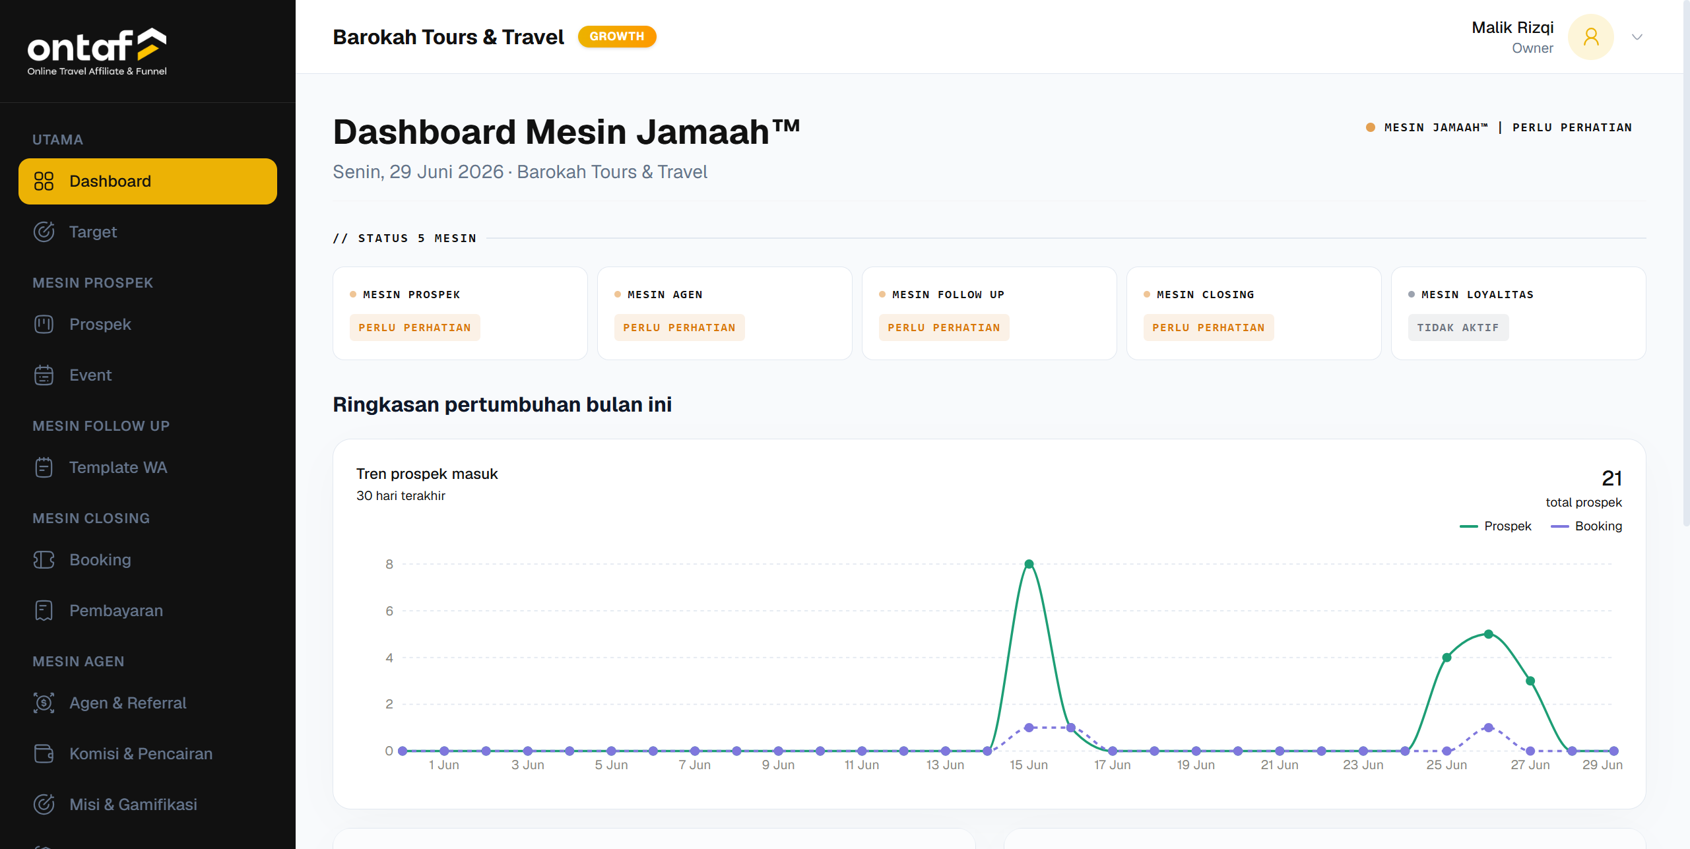This screenshot has height=849, width=1690.
Task: Click the Mesin Prospek status card
Action: 460,313
